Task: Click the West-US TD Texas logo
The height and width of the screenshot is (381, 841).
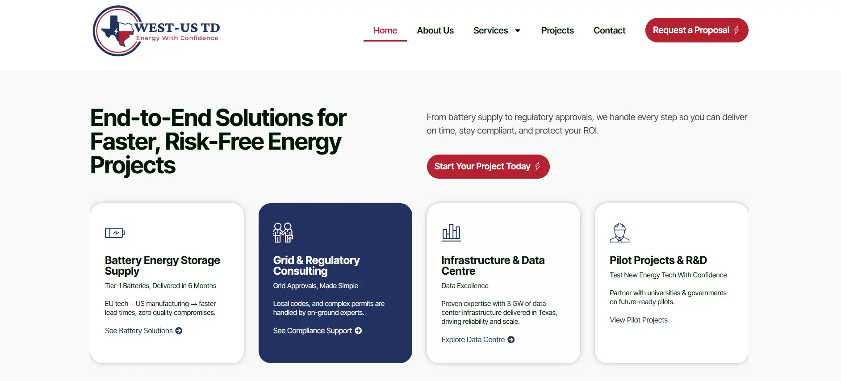Action: (x=156, y=31)
